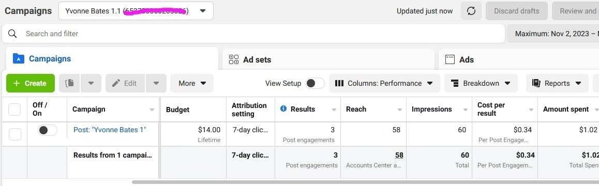Switch to the Ad sets tab

pyautogui.click(x=328, y=59)
